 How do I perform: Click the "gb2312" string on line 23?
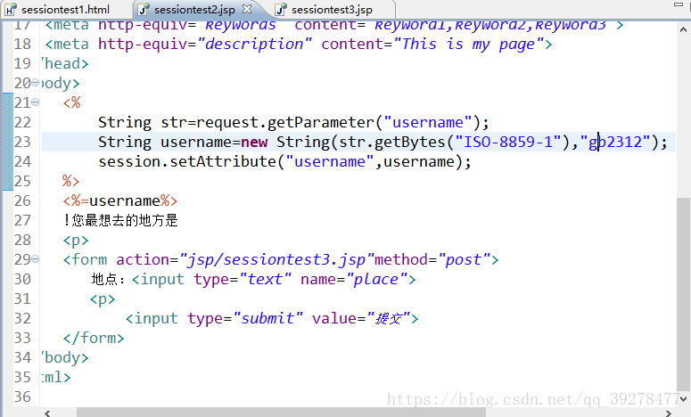point(615,142)
